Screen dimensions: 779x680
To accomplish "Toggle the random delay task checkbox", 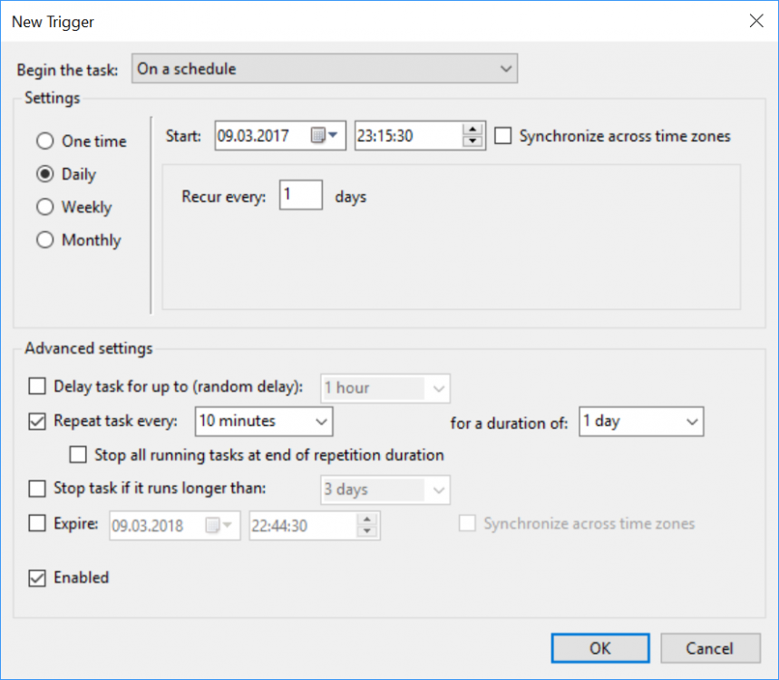I will [x=37, y=387].
